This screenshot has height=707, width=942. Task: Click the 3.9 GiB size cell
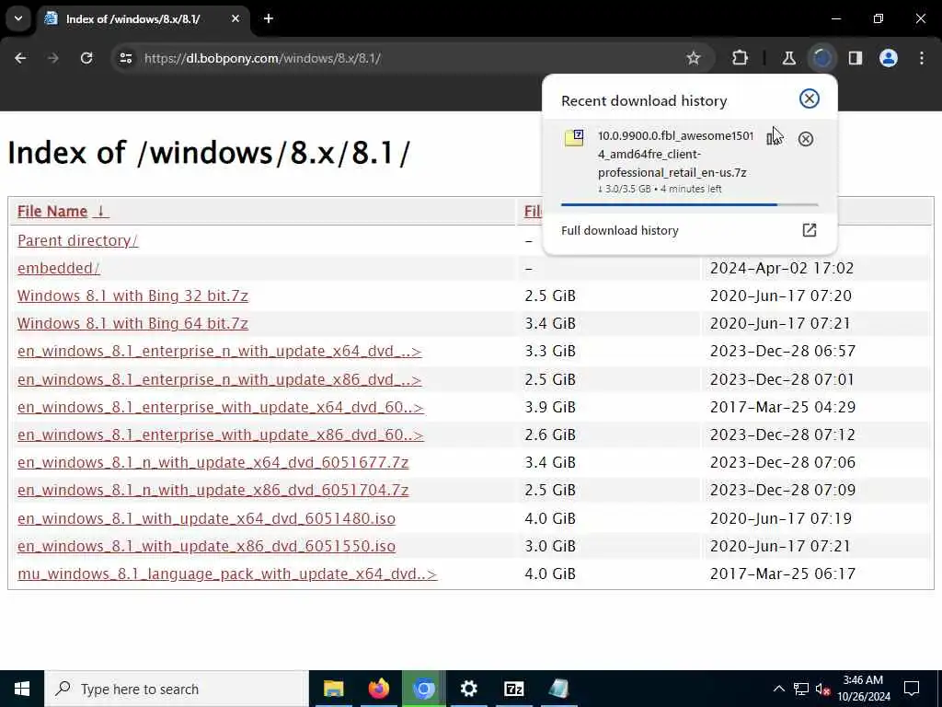click(x=550, y=407)
